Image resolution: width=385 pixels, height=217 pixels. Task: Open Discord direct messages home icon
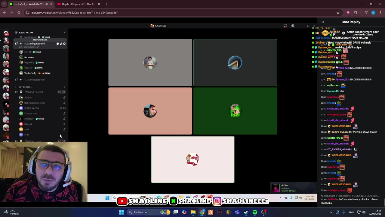pyautogui.click(x=6, y=33)
